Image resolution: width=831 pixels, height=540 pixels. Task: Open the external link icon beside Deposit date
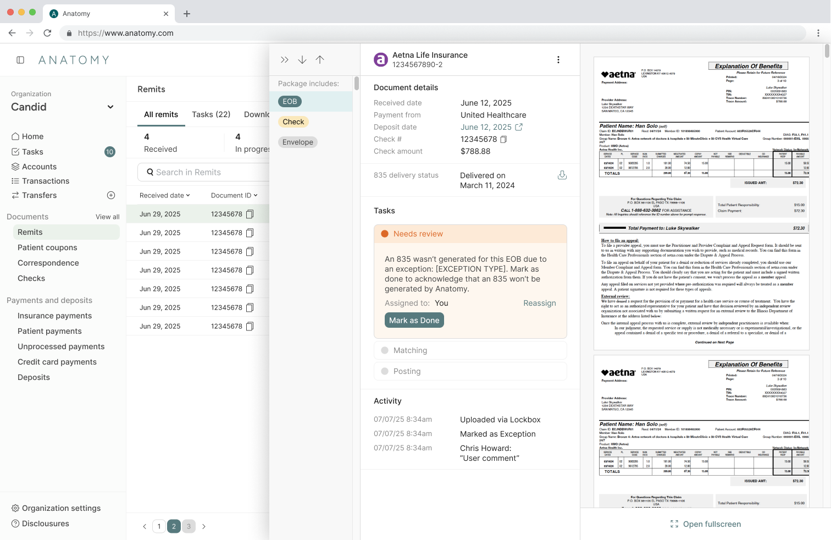519,127
